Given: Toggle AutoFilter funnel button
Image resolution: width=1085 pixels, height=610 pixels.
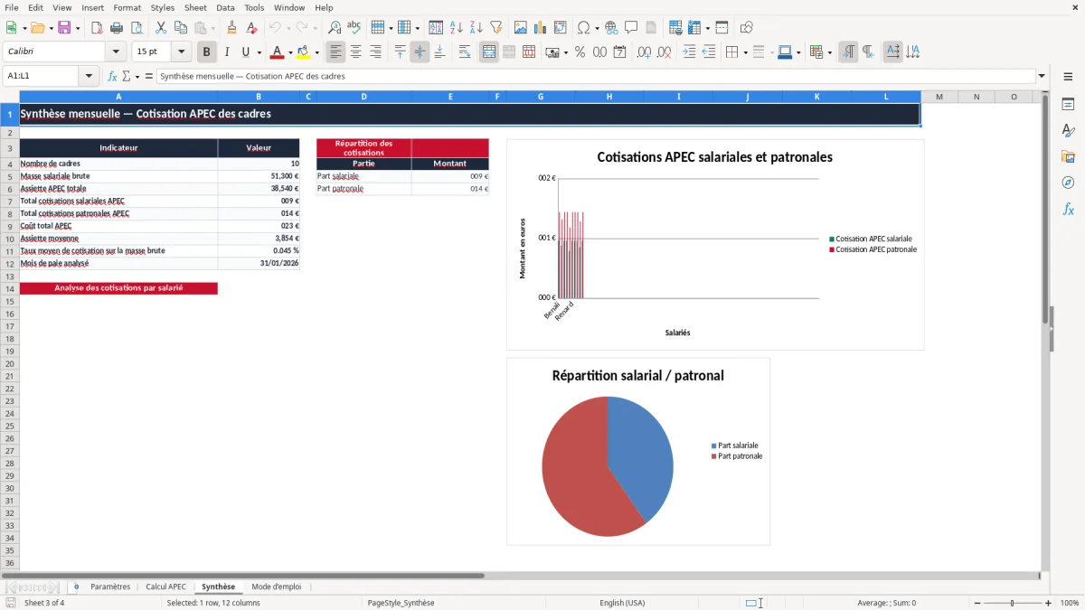Looking at the screenshot, I should click(496, 28).
